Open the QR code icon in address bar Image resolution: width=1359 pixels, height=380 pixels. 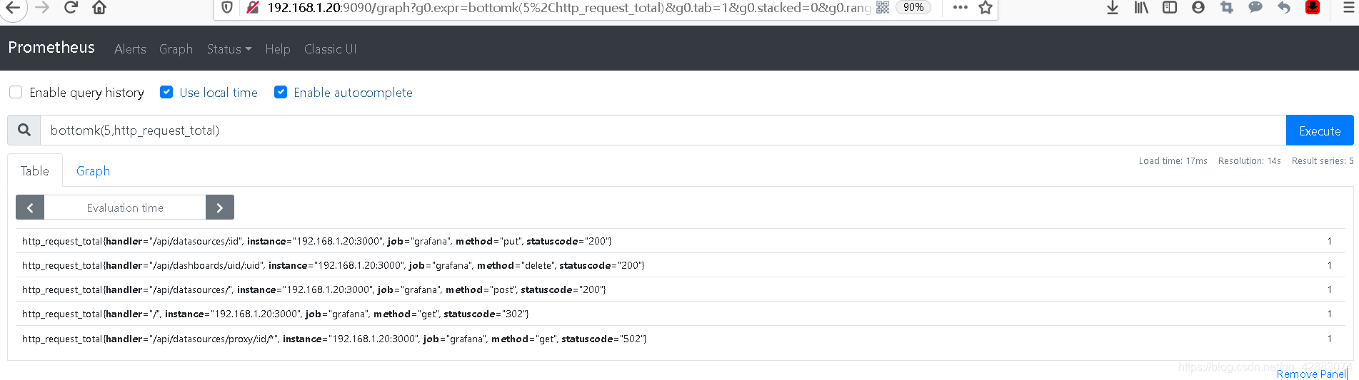click(883, 7)
